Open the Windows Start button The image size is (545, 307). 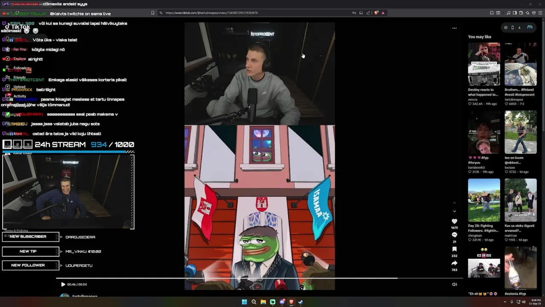point(244,302)
